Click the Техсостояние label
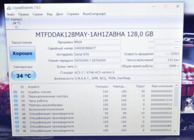This screenshot has width=194, height=140. tap(22, 42)
